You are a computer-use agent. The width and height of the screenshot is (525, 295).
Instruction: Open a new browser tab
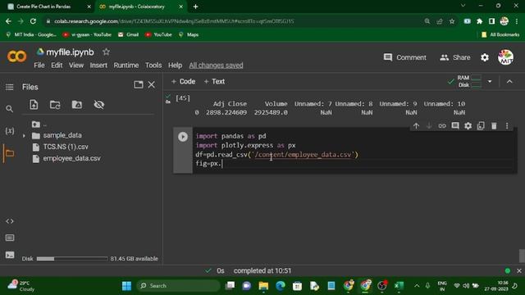195,7
